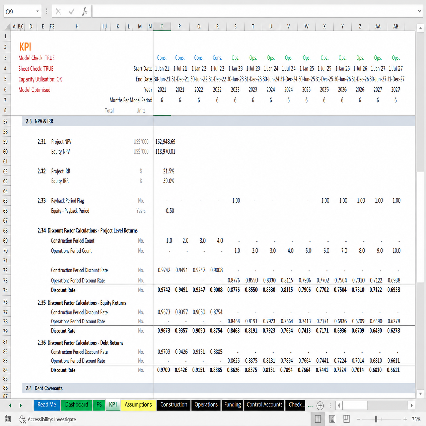
Task: Click the formula bar Enter checkmark icon
Action: [71, 12]
